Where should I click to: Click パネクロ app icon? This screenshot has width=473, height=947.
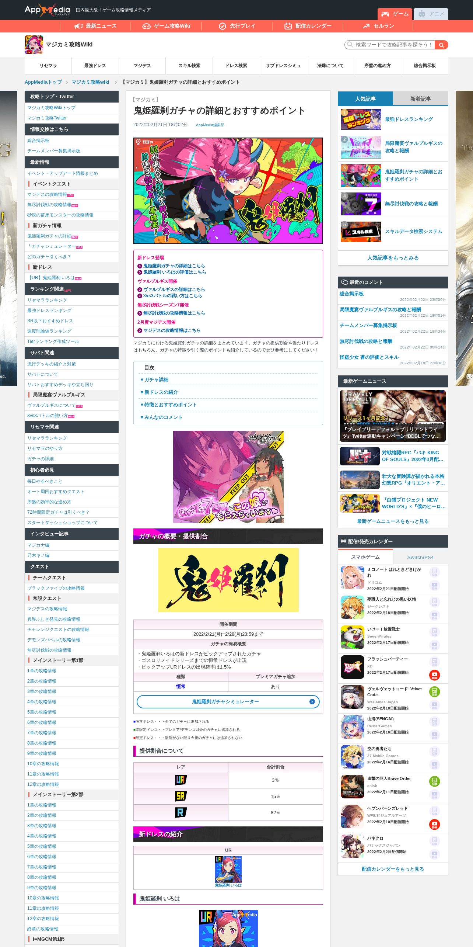(x=352, y=847)
